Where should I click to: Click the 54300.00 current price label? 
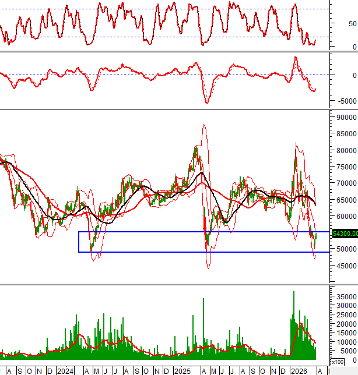344,234
